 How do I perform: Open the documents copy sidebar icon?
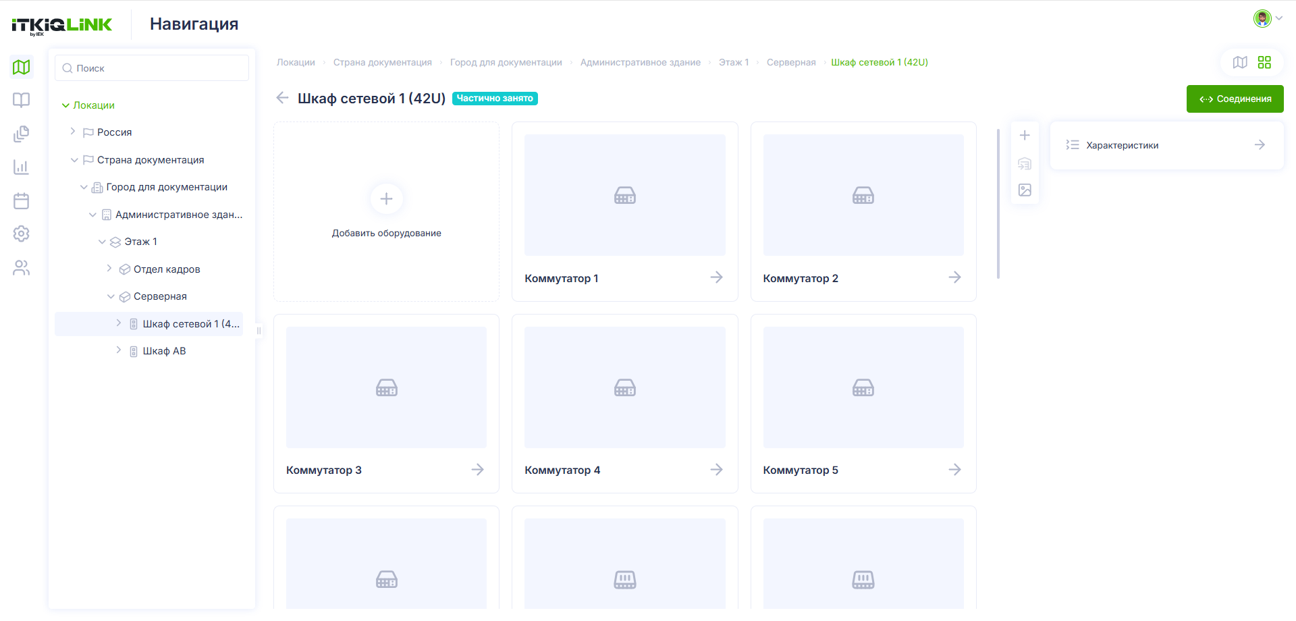pos(22,134)
